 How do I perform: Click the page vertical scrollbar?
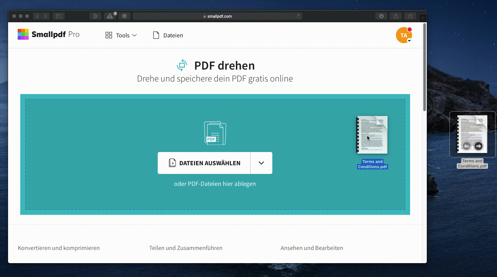(x=425, y=67)
